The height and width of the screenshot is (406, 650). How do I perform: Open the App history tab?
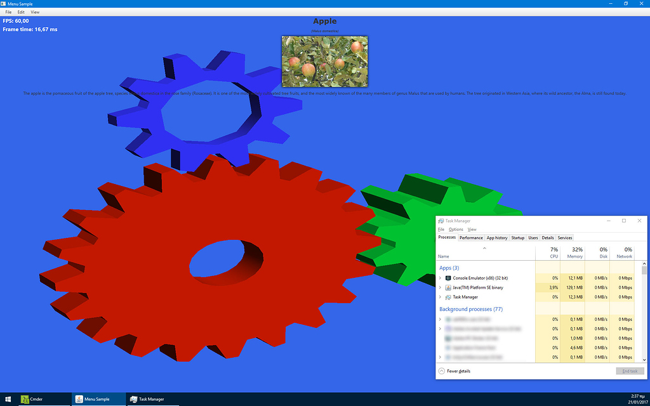[x=496, y=237]
